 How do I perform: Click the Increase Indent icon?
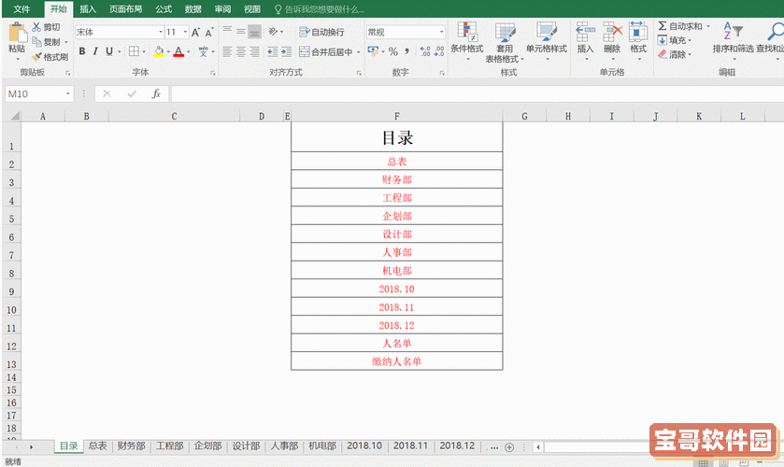(x=286, y=51)
